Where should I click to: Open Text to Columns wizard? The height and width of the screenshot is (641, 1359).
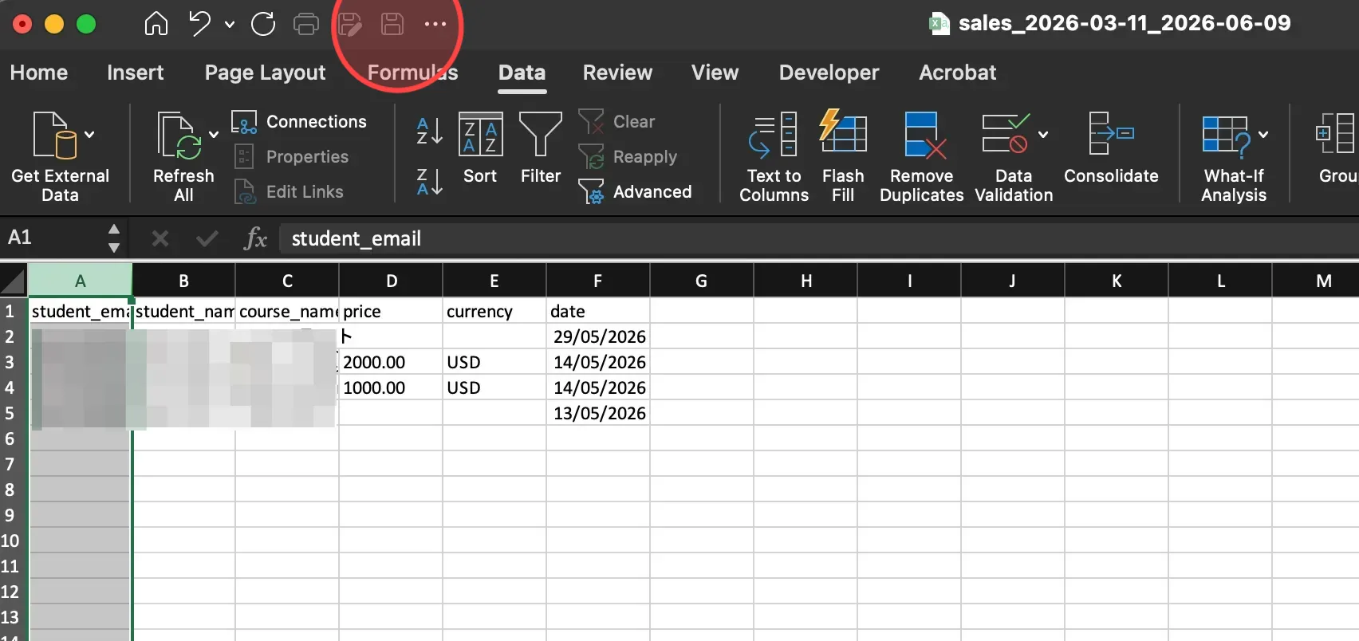[774, 157]
